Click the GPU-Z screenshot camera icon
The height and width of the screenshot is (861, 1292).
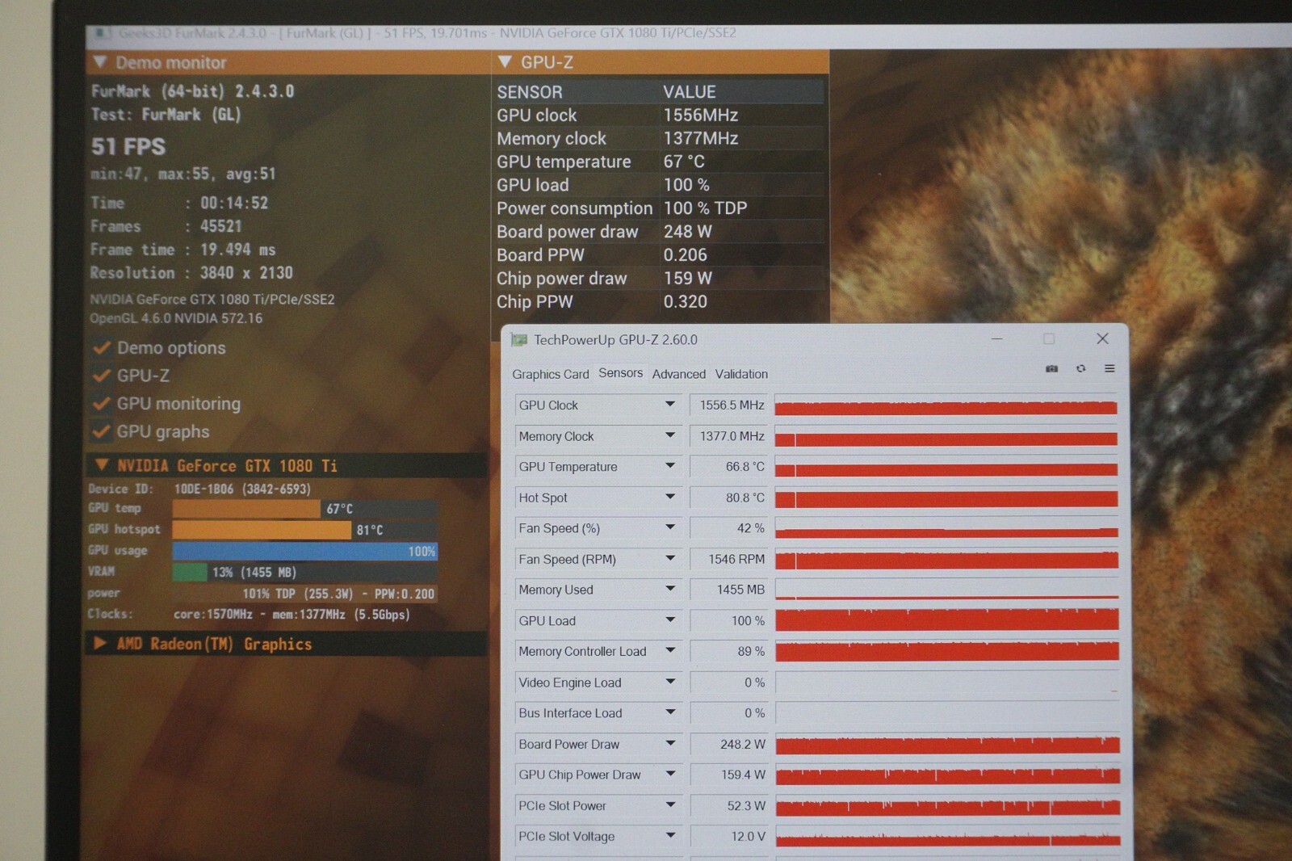(1051, 368)
